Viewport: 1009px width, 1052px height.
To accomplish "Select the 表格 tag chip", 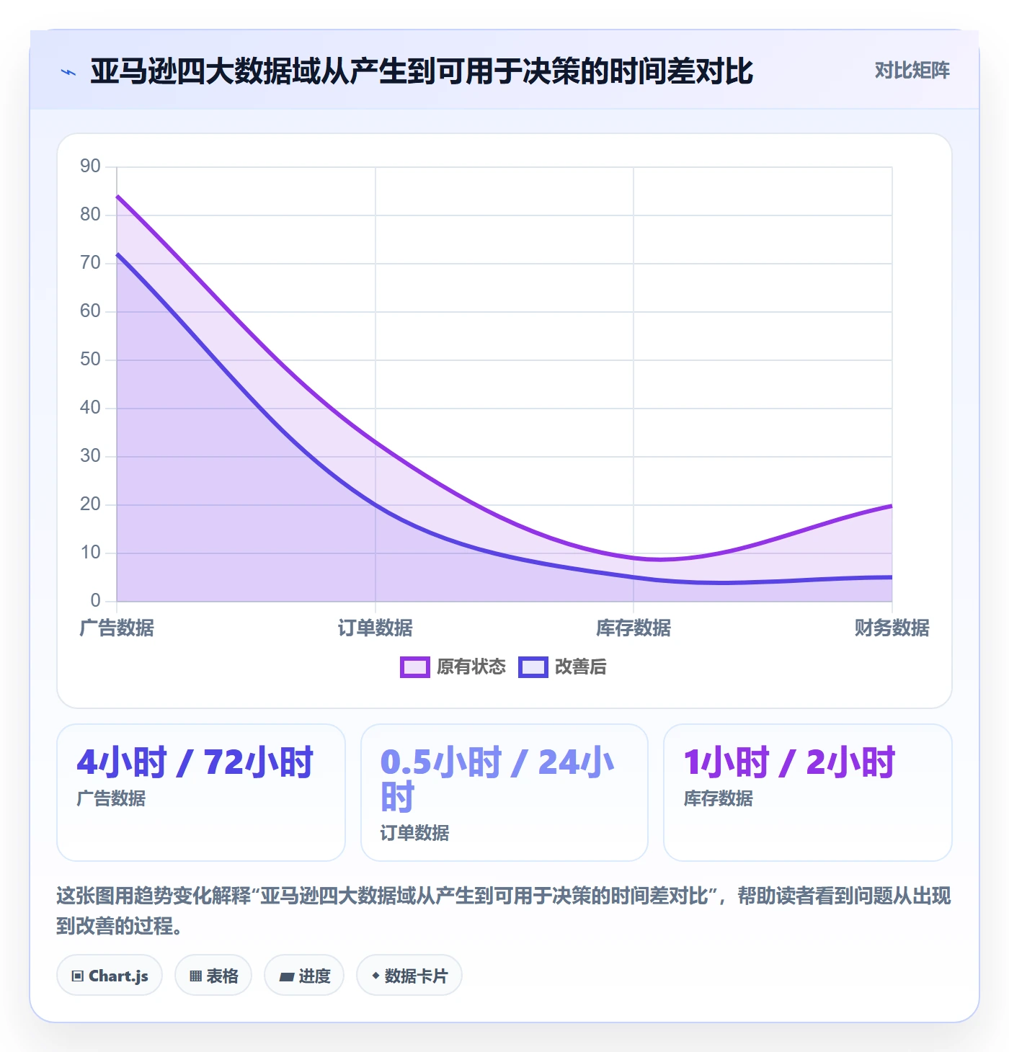I will coord(213,976).
